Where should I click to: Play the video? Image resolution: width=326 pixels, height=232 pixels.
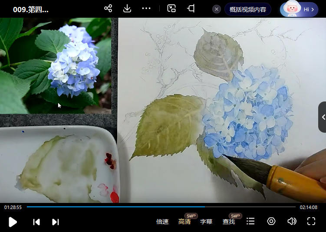[x=13, y=222]
